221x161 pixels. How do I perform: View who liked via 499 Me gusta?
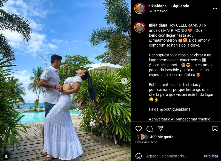(x=162, y=137)
